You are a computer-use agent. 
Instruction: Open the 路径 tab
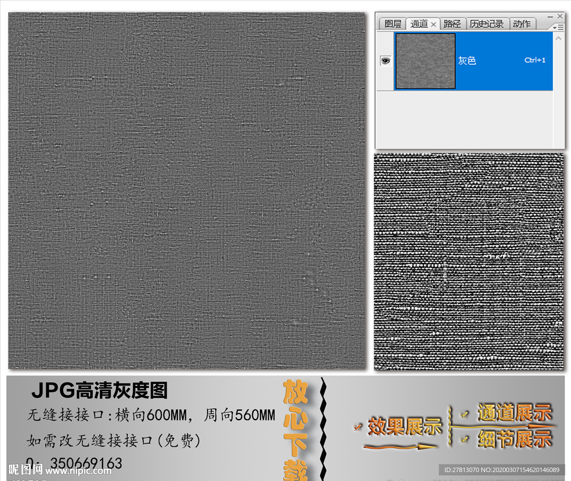point(452,23)
